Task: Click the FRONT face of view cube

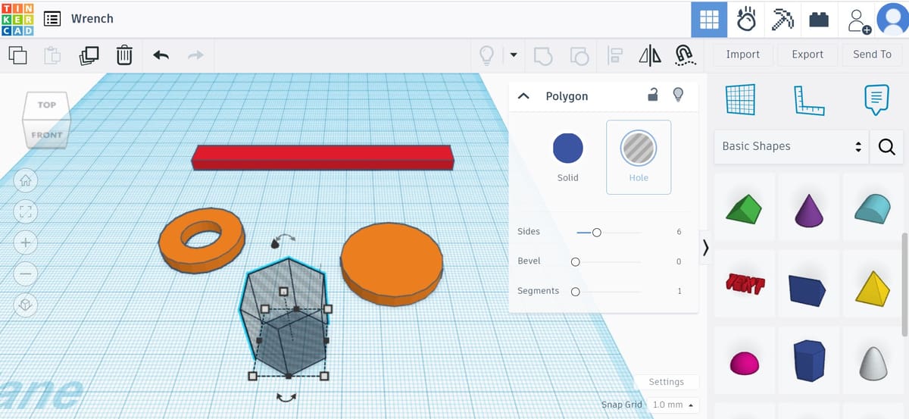Action: (x=46, y=133)
